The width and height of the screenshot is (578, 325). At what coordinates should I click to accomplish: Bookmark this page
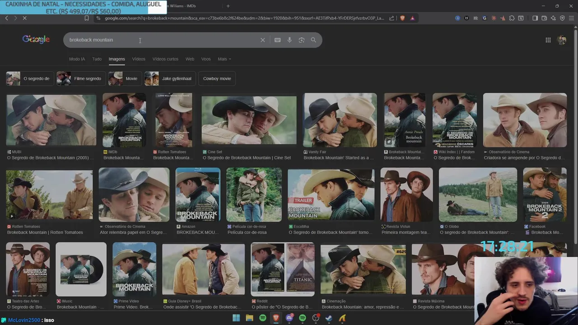coord(87,18)
